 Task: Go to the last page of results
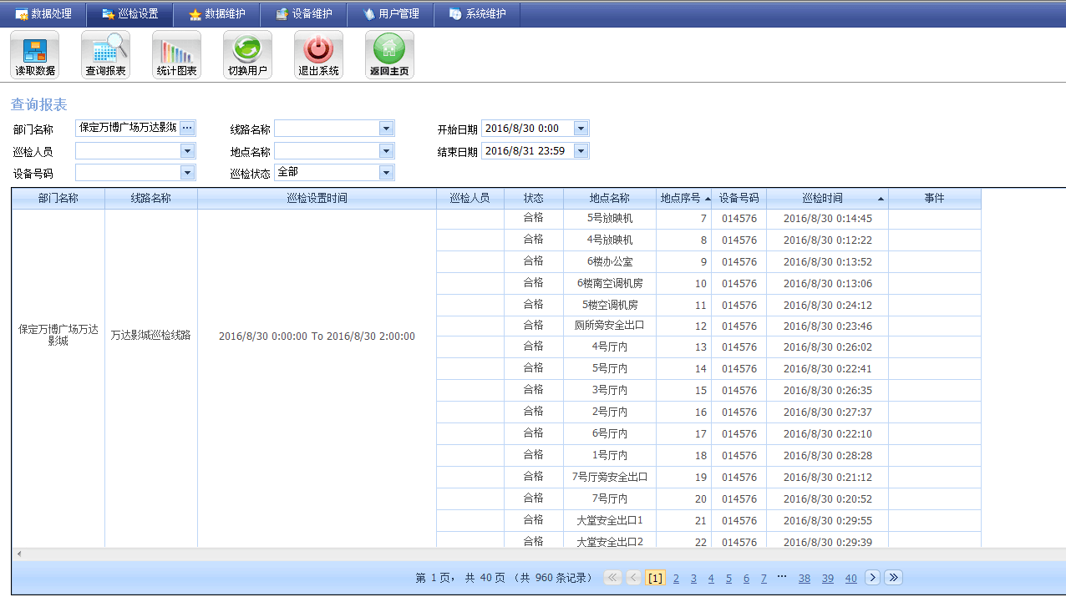pyautogui.click(x=893, y=578)
